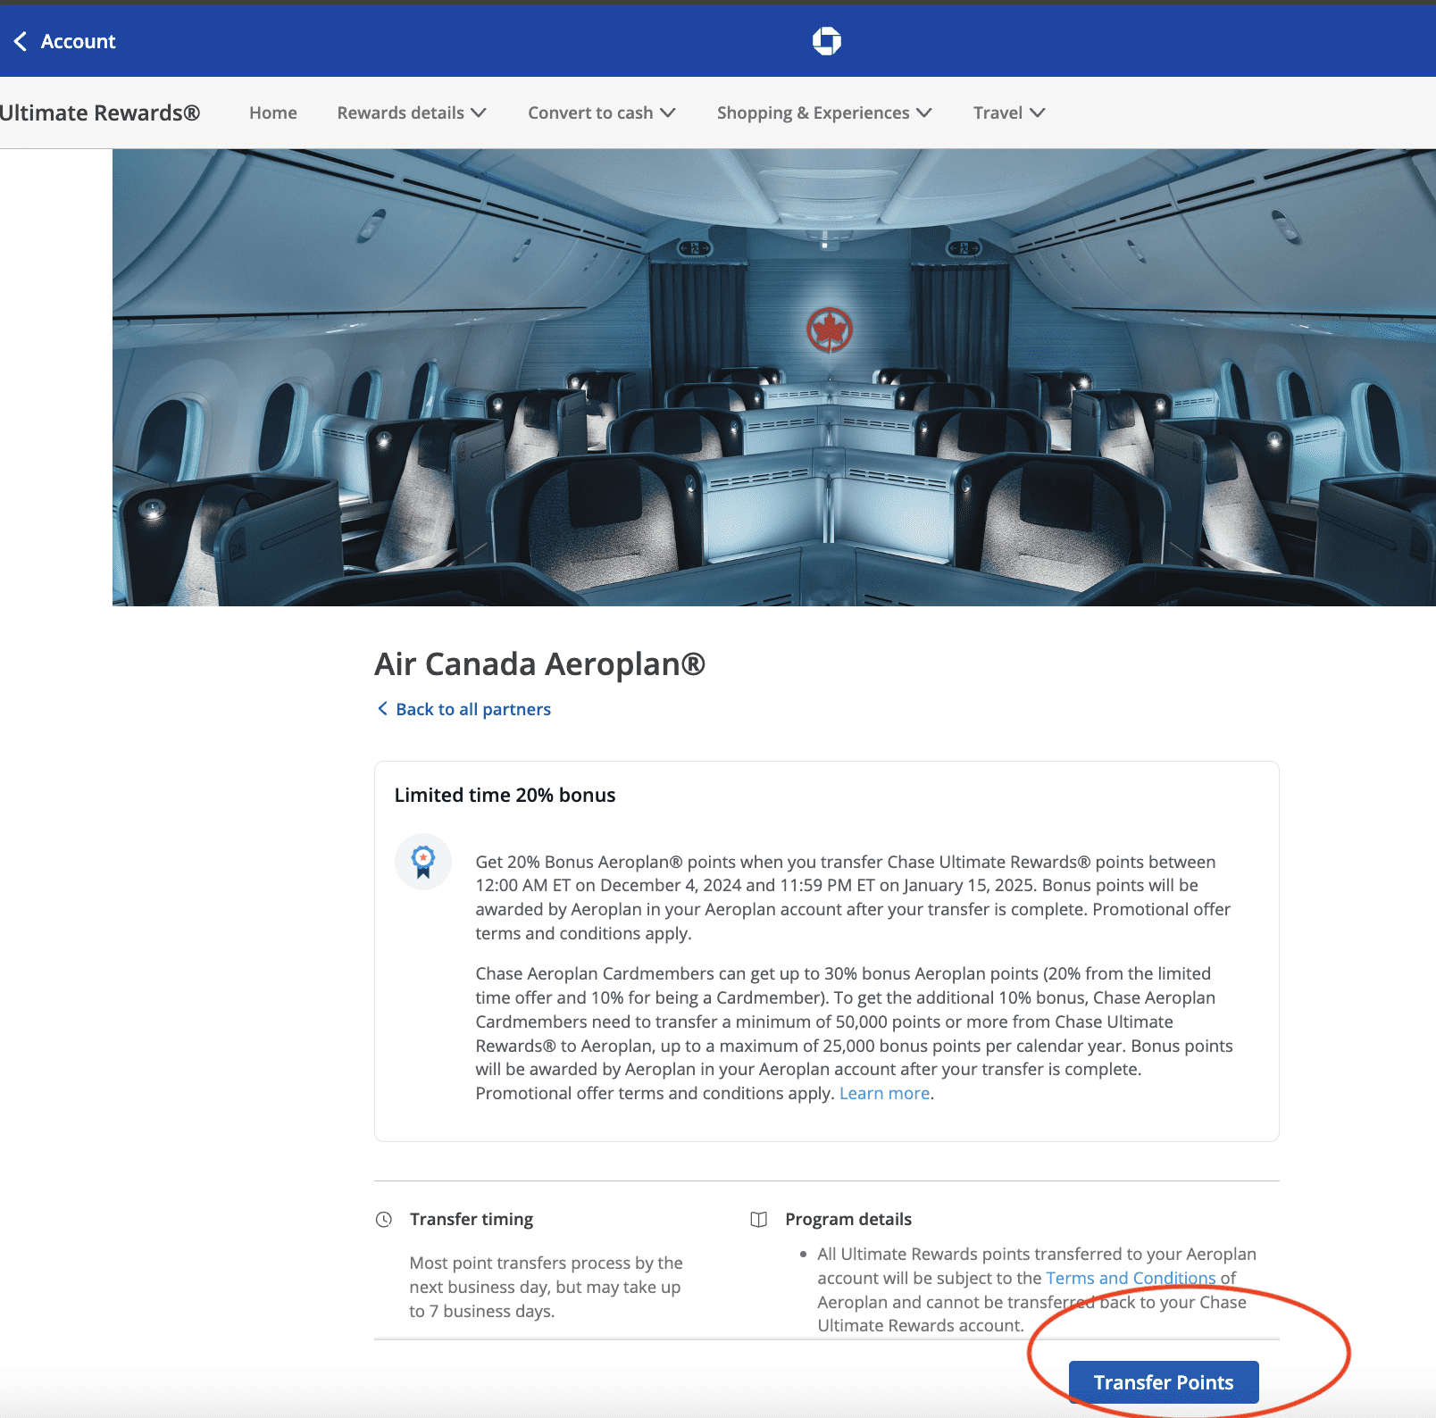Open the Home tab
The width and height of the screenshot is (1436, 1418).
(x=273, y=113)
